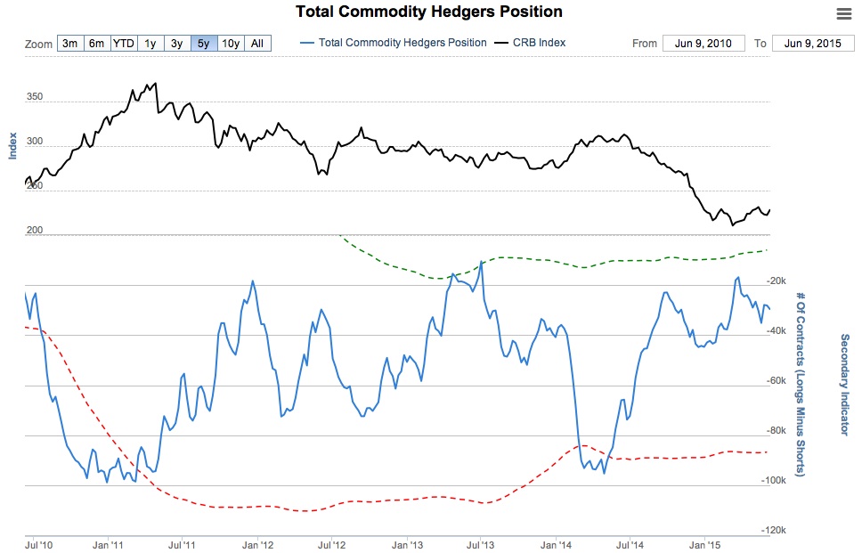Select the 10y zoom range
Viewport: 862px width, 553px height.
pos(231,44)
